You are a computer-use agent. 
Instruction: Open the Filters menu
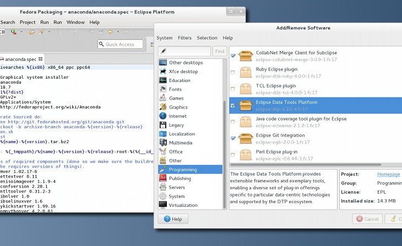184,38
